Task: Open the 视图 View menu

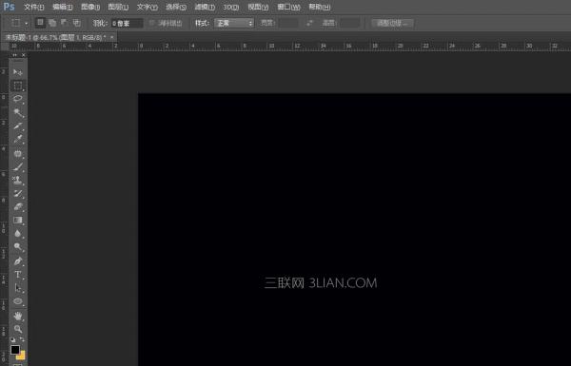Action: click(x=258, y=7)
